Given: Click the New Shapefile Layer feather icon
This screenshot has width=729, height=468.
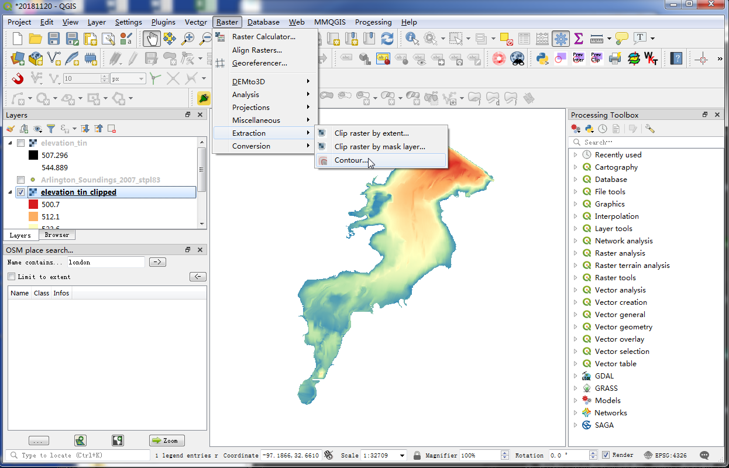Looking at the screenshot, I should [x=72, y=58].
